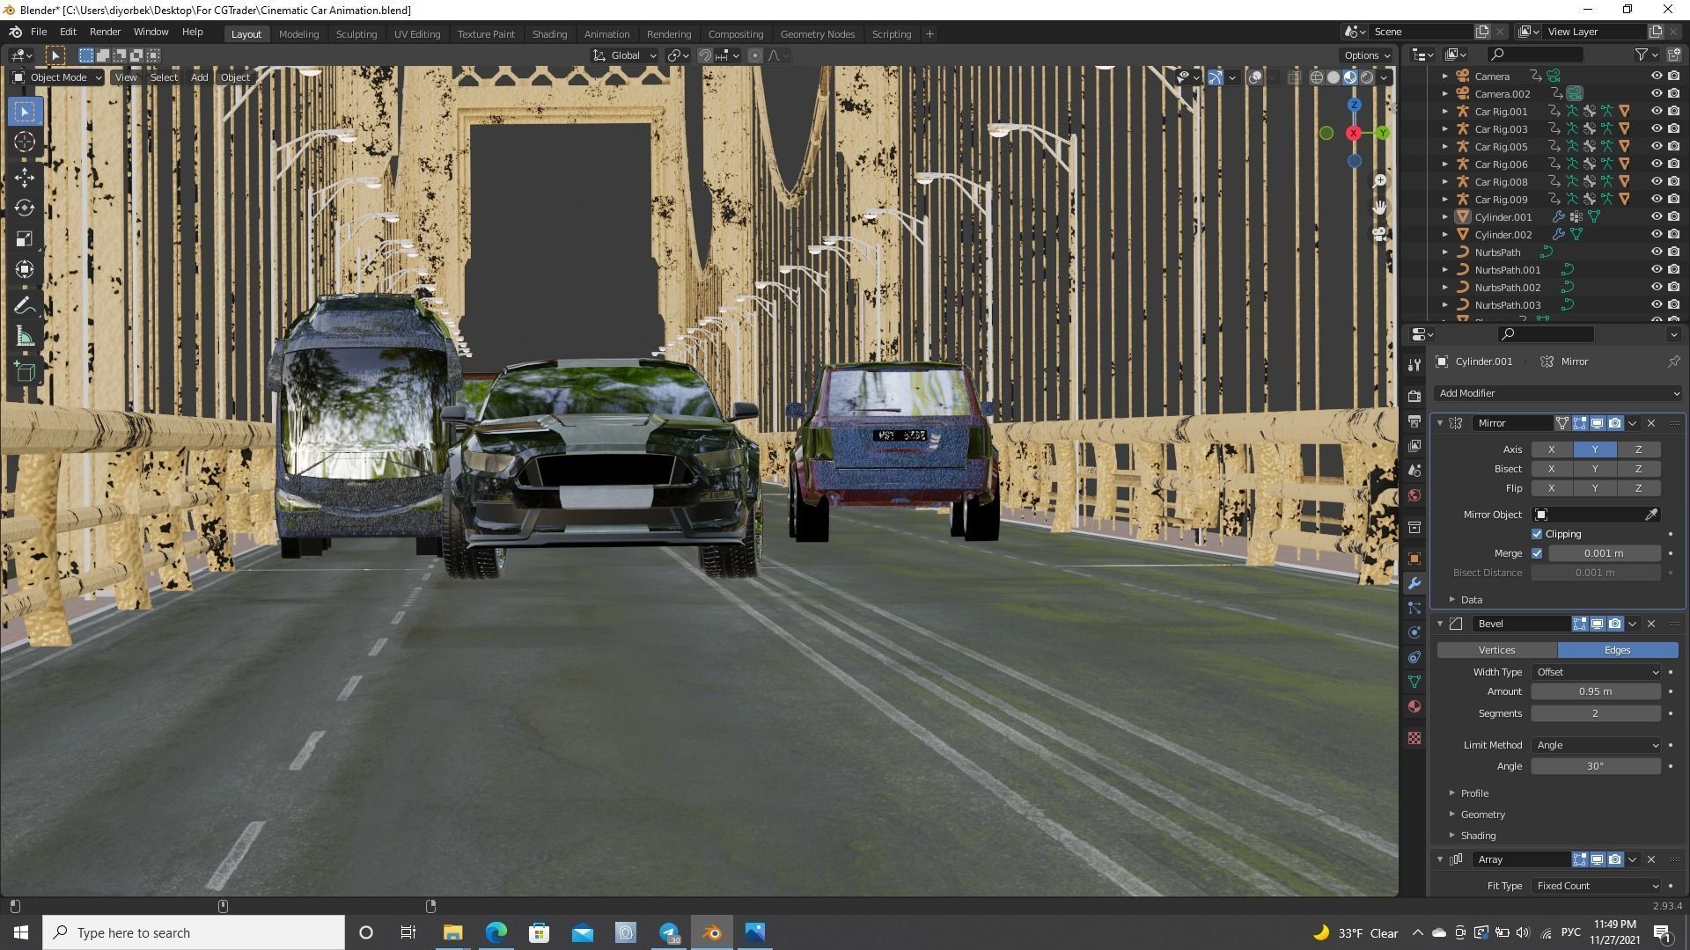Expand Car Rig.001 in the outliner
The image size is (1690, 950).
click(1444, 112)
